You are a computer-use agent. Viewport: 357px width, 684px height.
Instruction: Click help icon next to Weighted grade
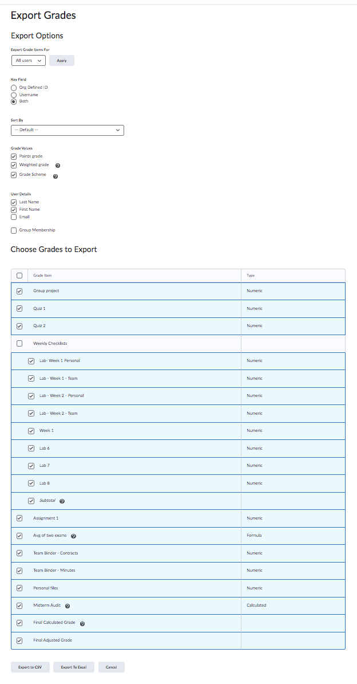point(58,166)
